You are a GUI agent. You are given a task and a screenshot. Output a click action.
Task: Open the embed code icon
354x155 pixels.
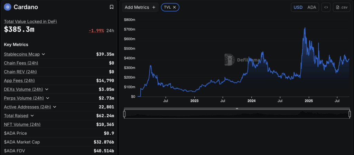coord(326,7)
